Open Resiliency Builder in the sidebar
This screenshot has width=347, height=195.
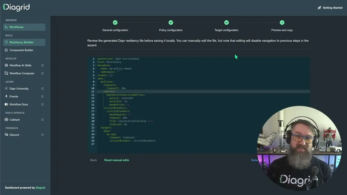24,42
